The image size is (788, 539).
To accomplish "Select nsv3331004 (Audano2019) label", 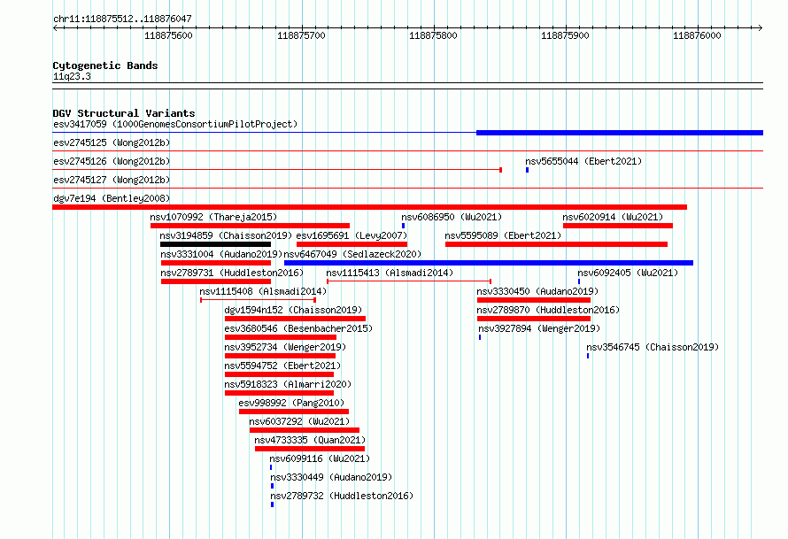I will (x=221, y=254).
